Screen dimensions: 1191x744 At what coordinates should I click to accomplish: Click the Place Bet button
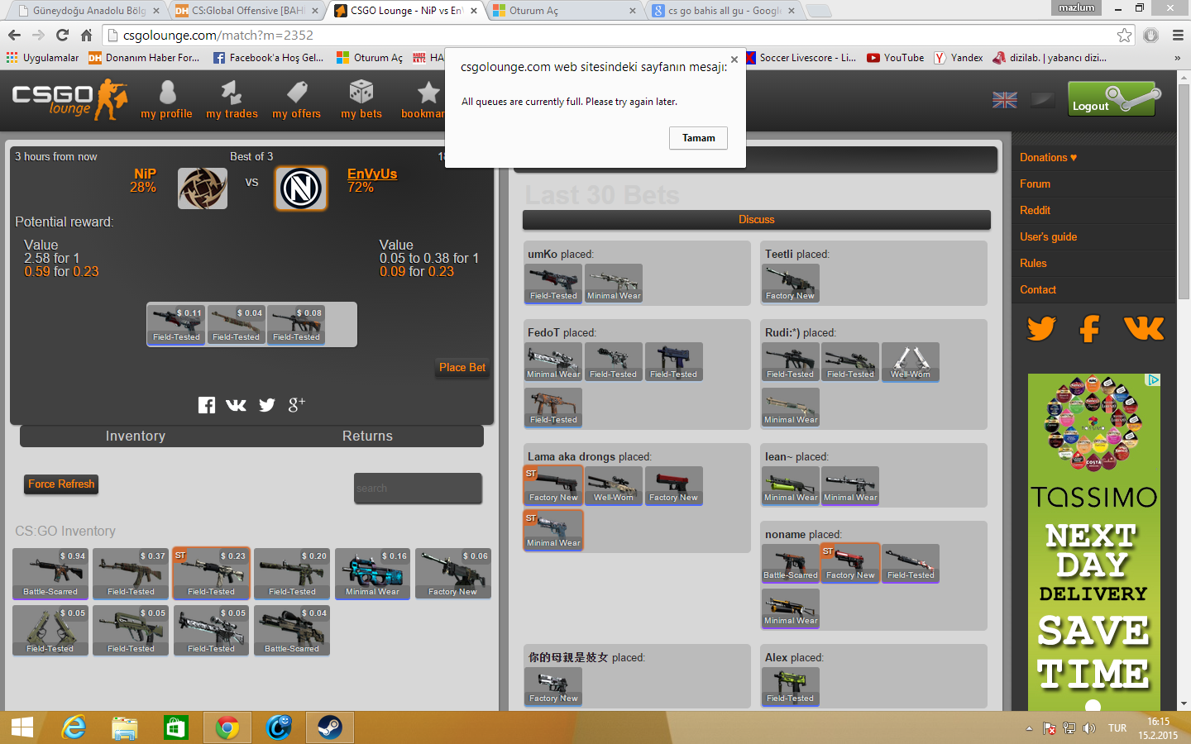[x=462, y=368]
